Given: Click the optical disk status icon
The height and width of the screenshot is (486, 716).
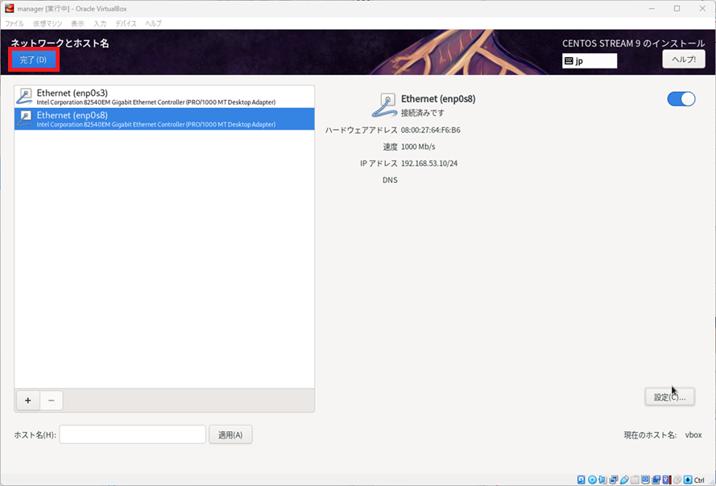Looking at the screenshot, I should pyautogui.click(x=592, y=480).
